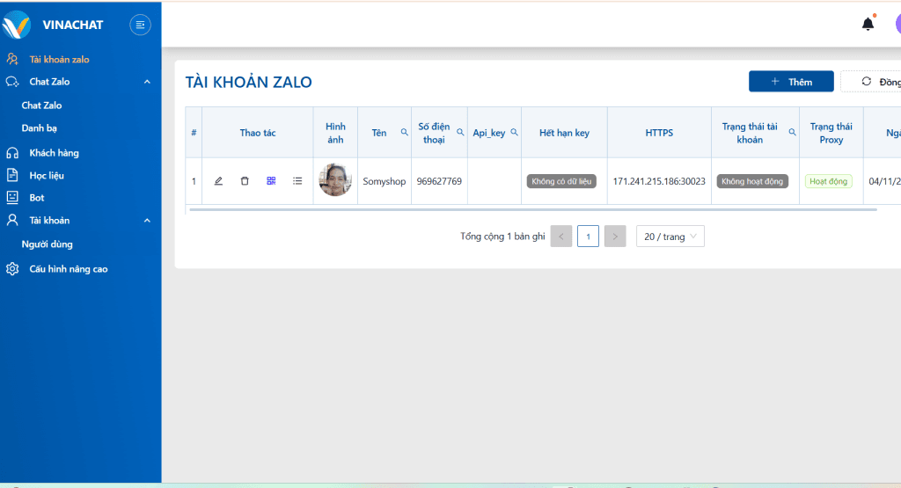Click the VINACHAT logo

pos(17,25)
